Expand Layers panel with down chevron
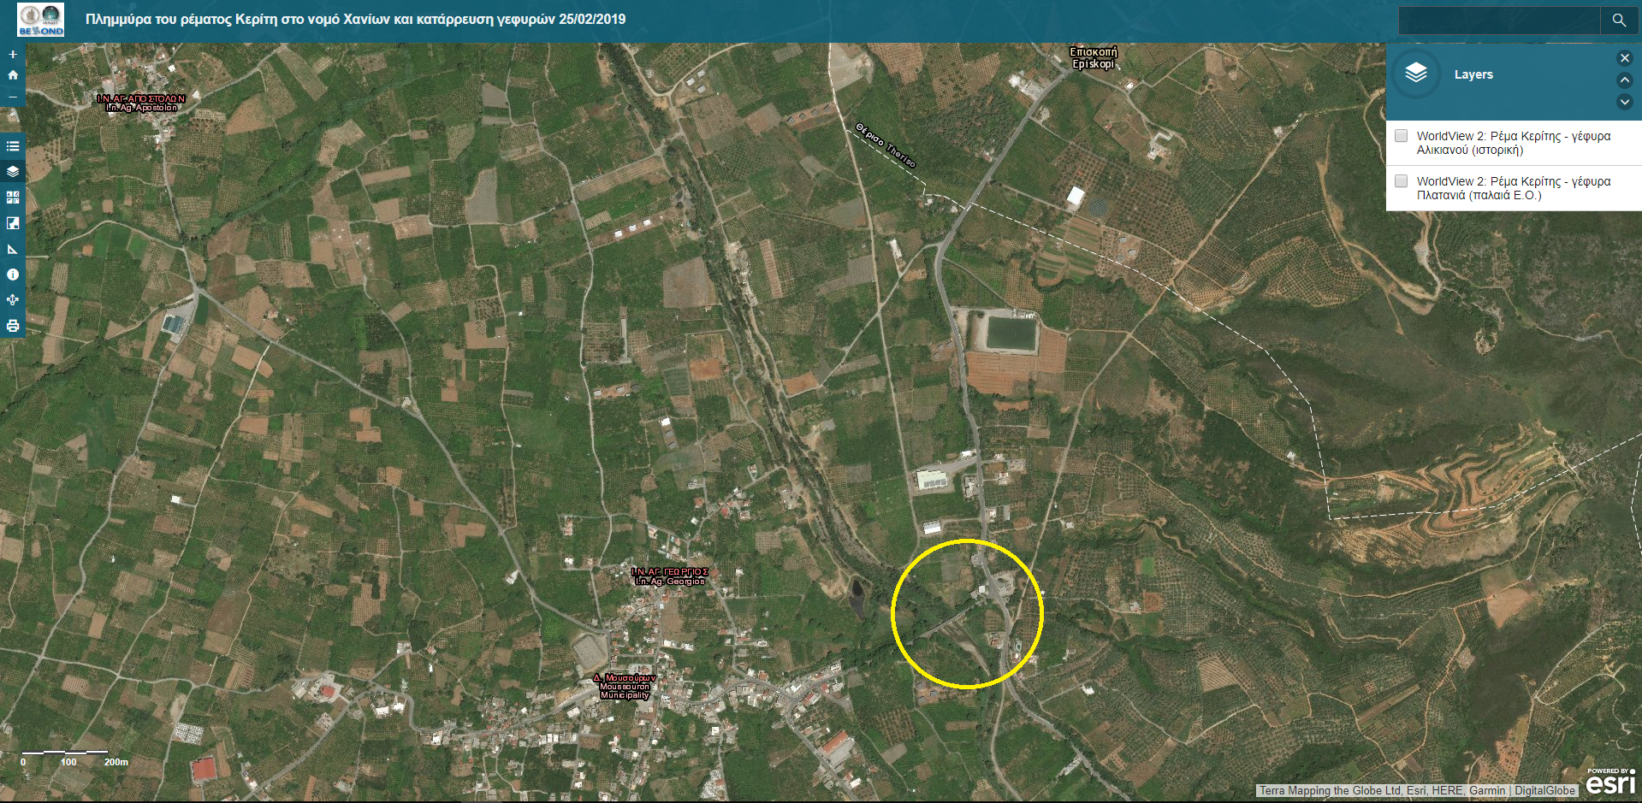This screenshot has height=803, width=1642. [x=1625, y=102]
